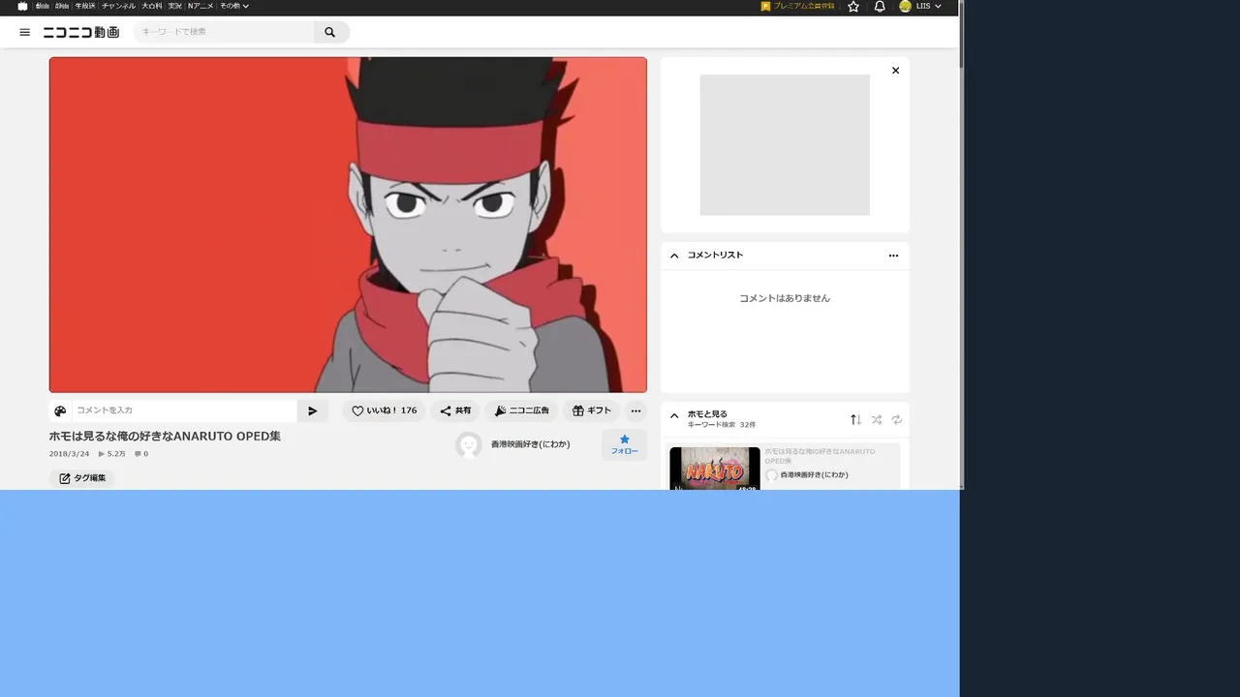Click the upload date 2018/3/24
1240x697 pixels.
70,454
